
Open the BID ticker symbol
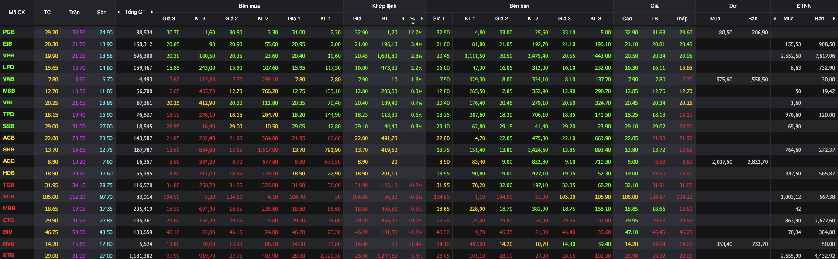tap(7, 232)
